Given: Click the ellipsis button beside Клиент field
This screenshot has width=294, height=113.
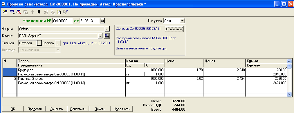Looking at the screenshot, I should [100, 36].
